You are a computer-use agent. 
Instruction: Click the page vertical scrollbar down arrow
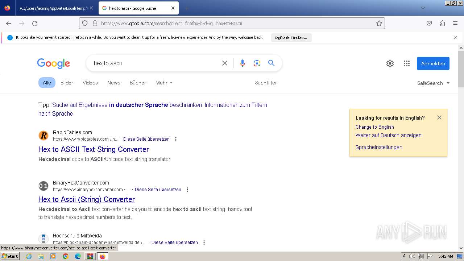tap(461, 248)
